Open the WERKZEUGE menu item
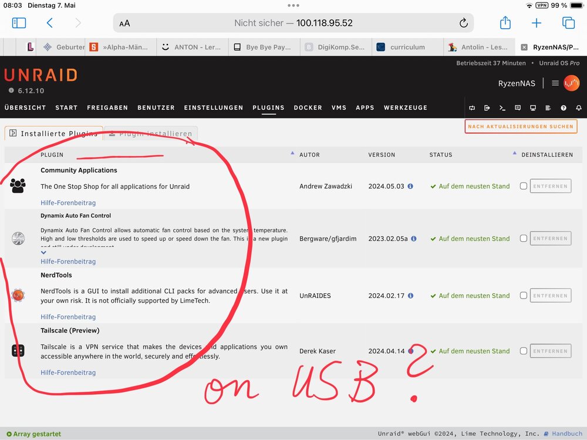The image size is (587, 440). pyautogui.click(x=406, y=108)
